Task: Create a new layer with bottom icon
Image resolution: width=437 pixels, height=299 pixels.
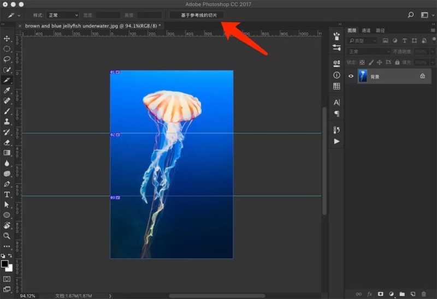Action: coord(413,294)
